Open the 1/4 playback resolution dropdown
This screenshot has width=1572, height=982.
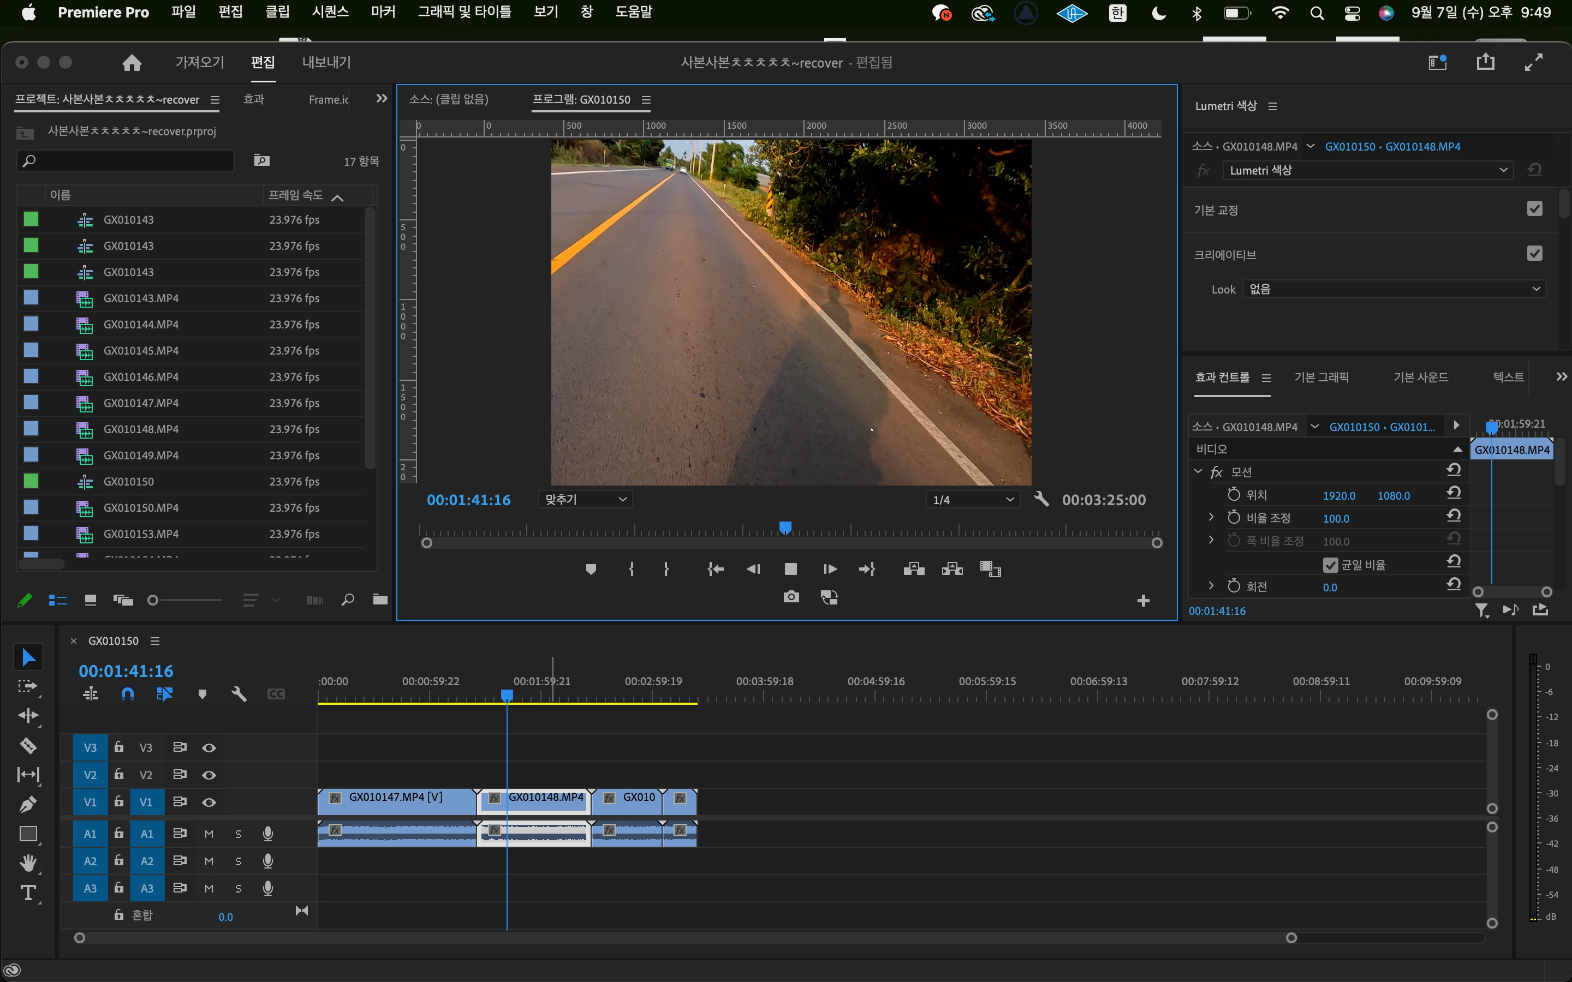pyautogui.click(x=973, y=499)
